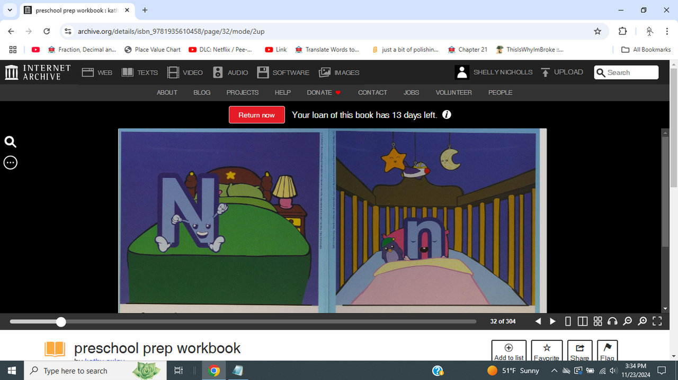Click the UPLOAD arrow button
This screenshot has width=678, height=380.
coord(562,72)
